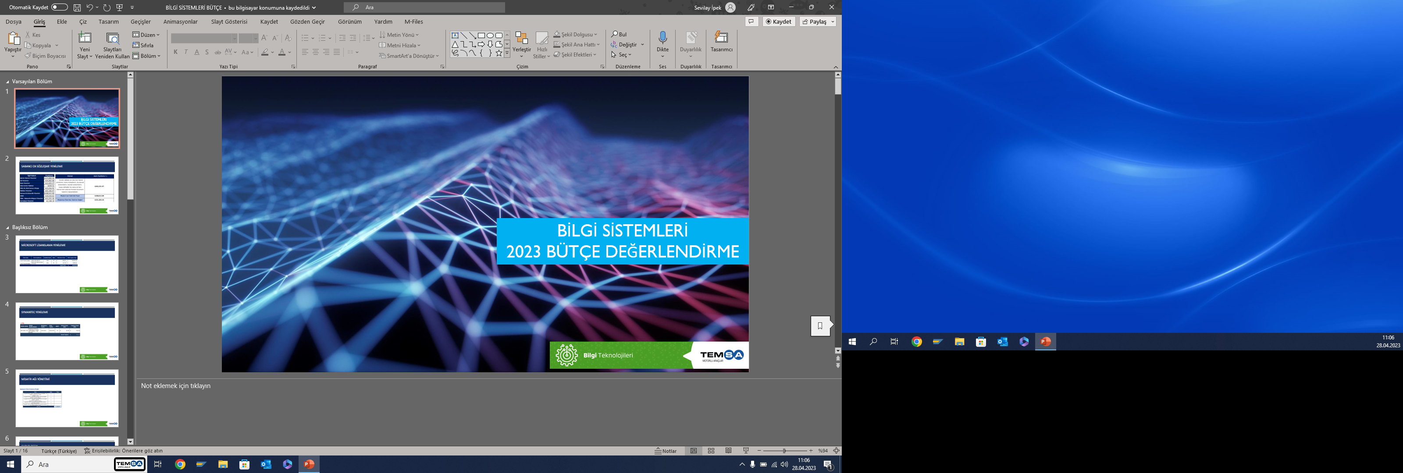Click the numbered list icon
The height and width of the screenshot is (473, 1403).
322,38
